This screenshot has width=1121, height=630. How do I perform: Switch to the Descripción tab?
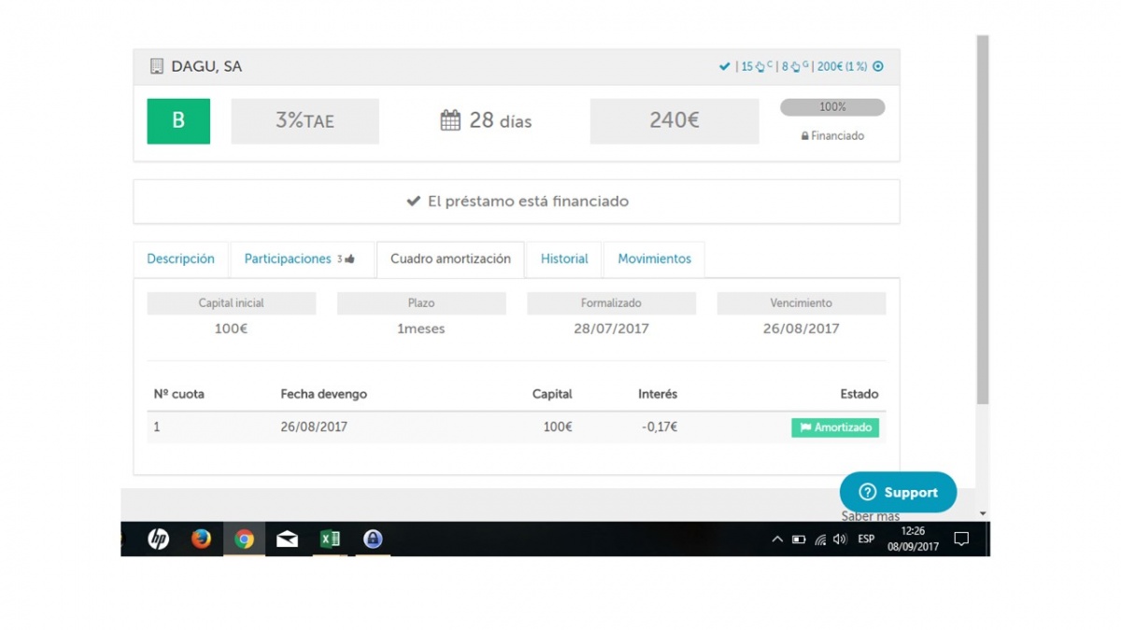click(180, 259)
